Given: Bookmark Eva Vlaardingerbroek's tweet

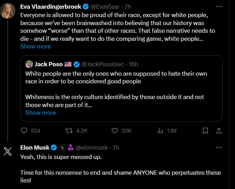Looking at the screenshot, I should (x=206, y=131).
